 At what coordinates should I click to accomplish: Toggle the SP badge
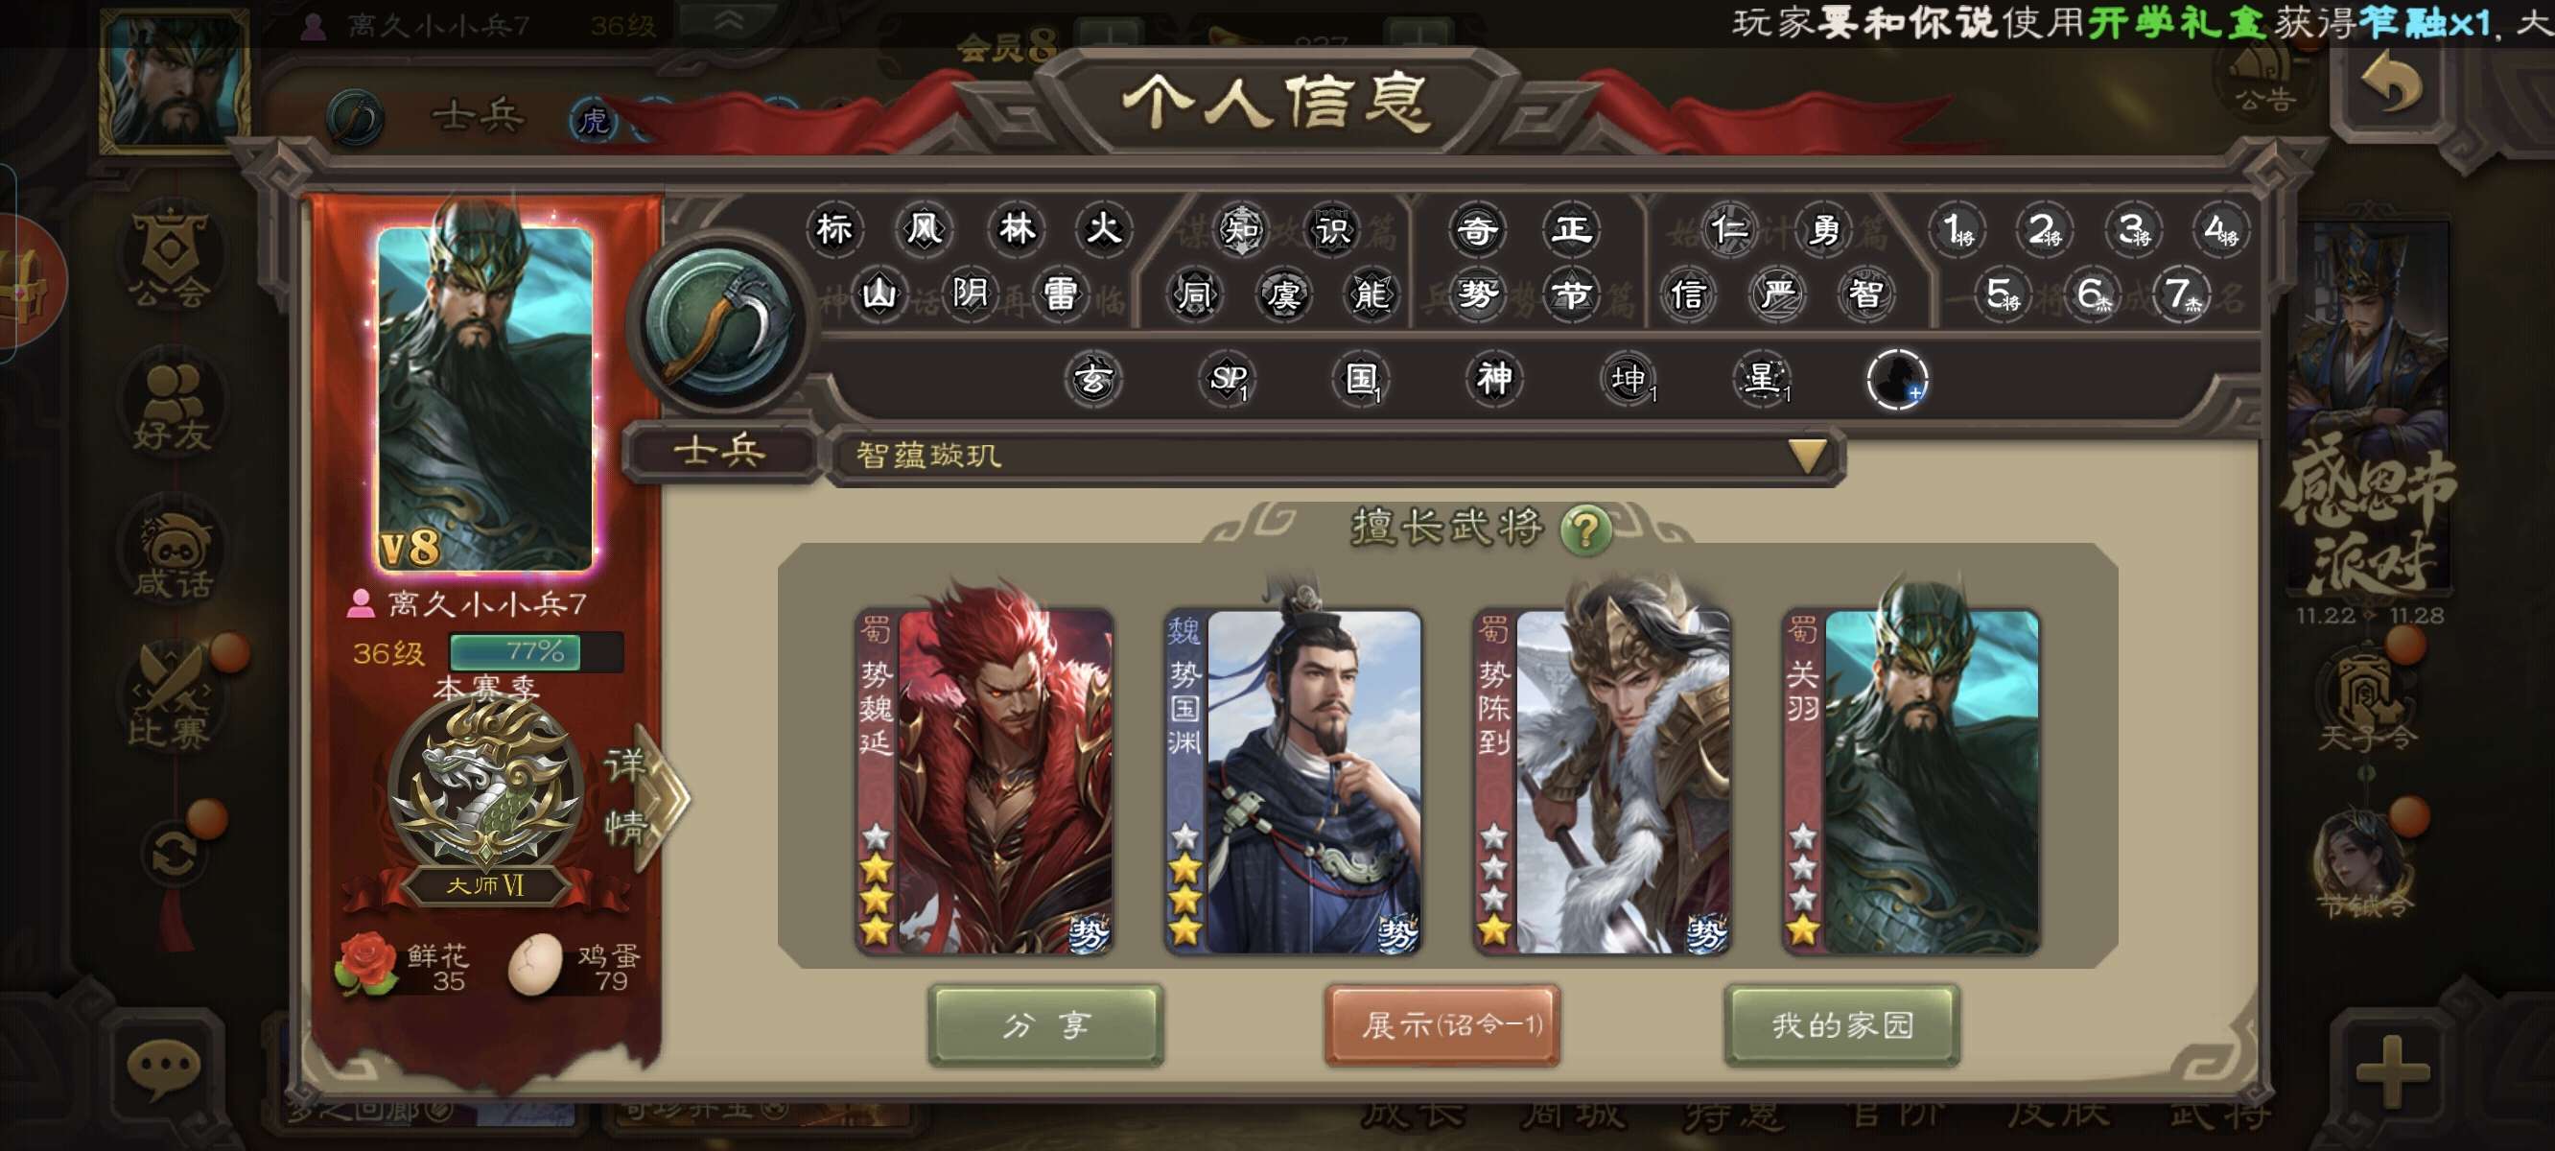pos(1228,378)
